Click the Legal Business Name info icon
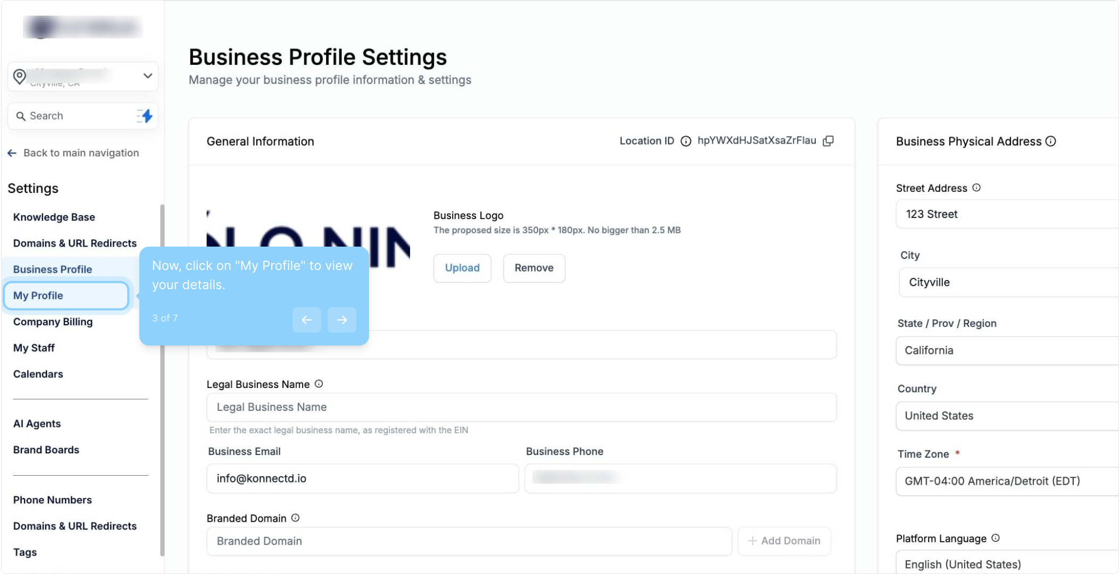 click(x=319, y=384)
